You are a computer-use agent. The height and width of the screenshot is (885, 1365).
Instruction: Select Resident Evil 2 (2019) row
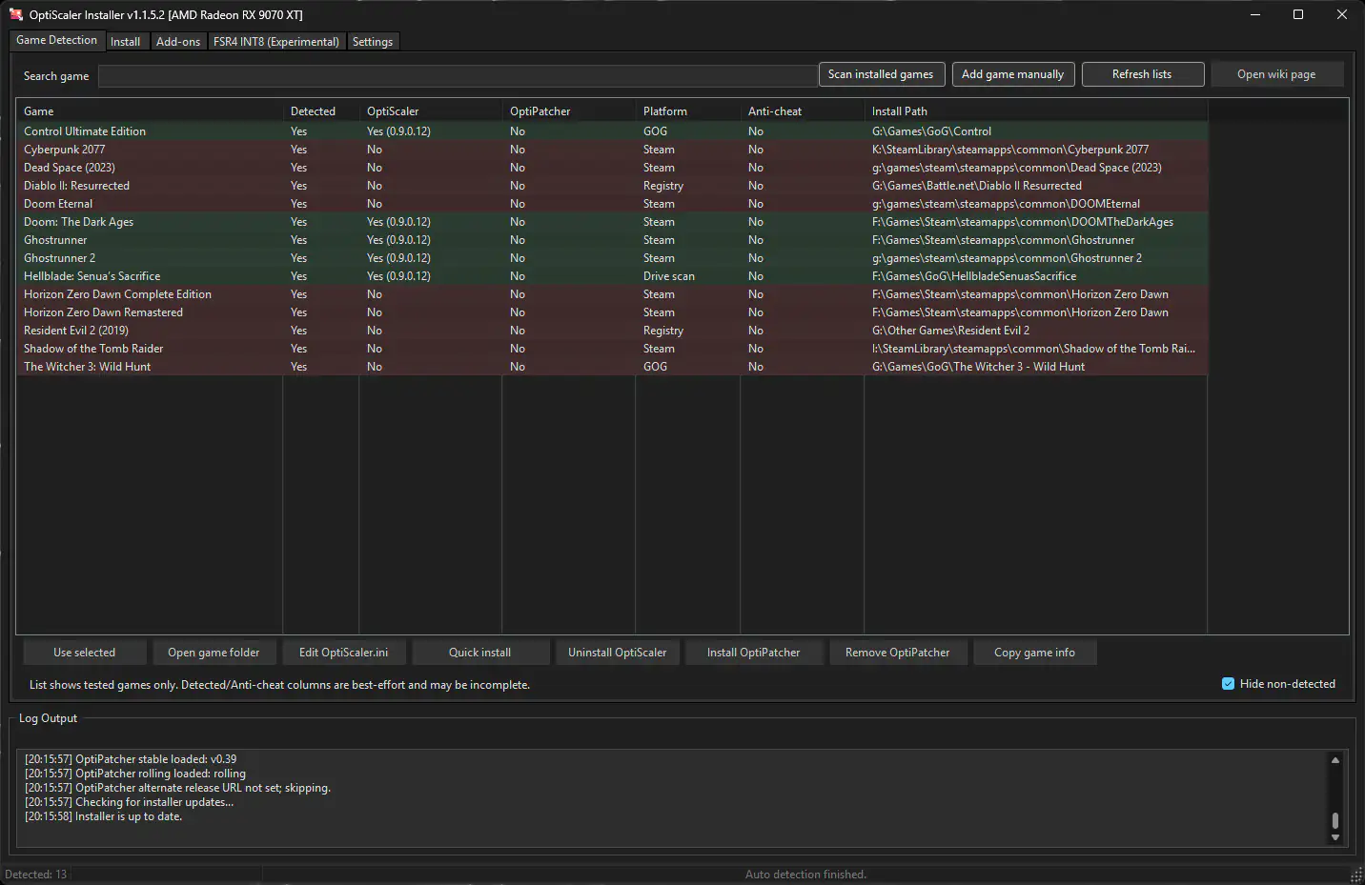[612, 331]
